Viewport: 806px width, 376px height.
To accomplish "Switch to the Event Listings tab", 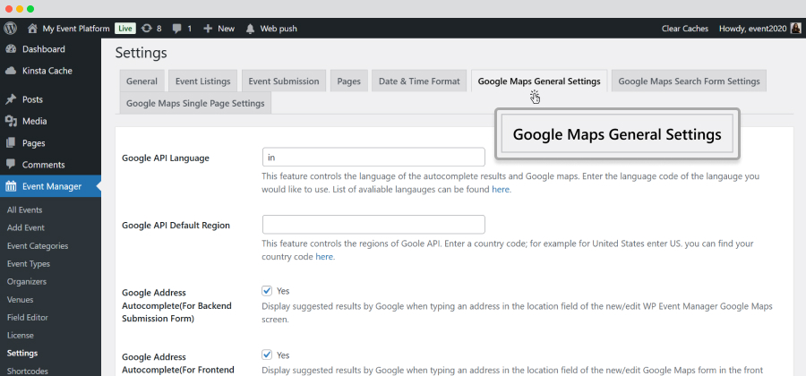I will (203, 81).
